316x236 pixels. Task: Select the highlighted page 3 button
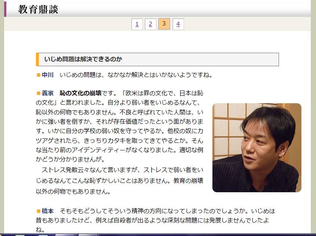[164, 24]
